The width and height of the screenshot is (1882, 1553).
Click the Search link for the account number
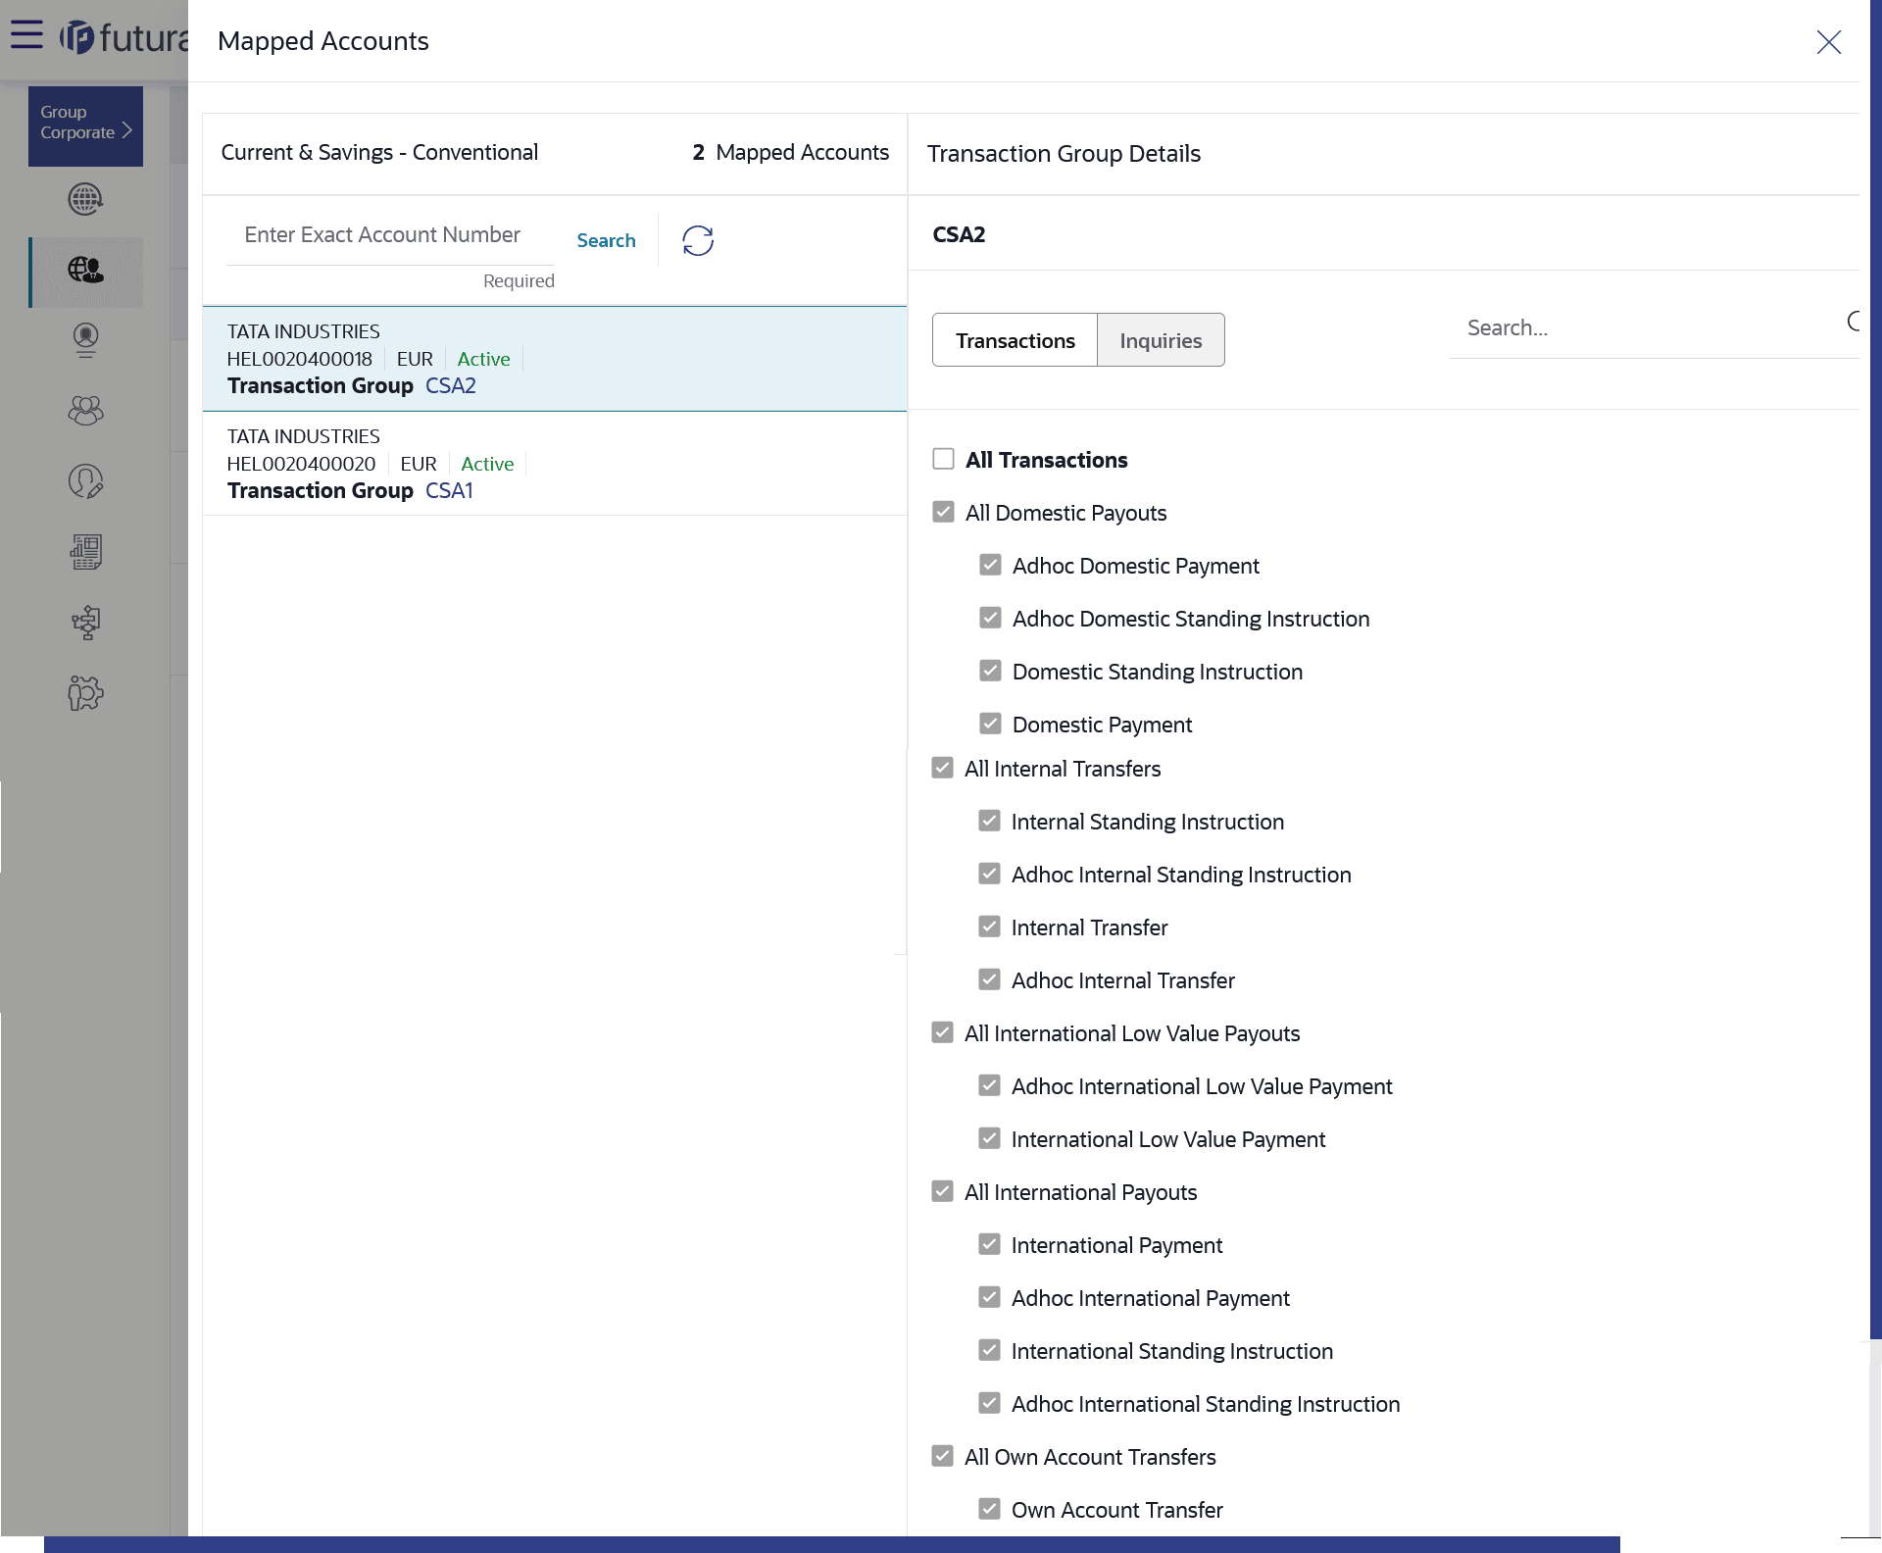(x=606, y=240)
